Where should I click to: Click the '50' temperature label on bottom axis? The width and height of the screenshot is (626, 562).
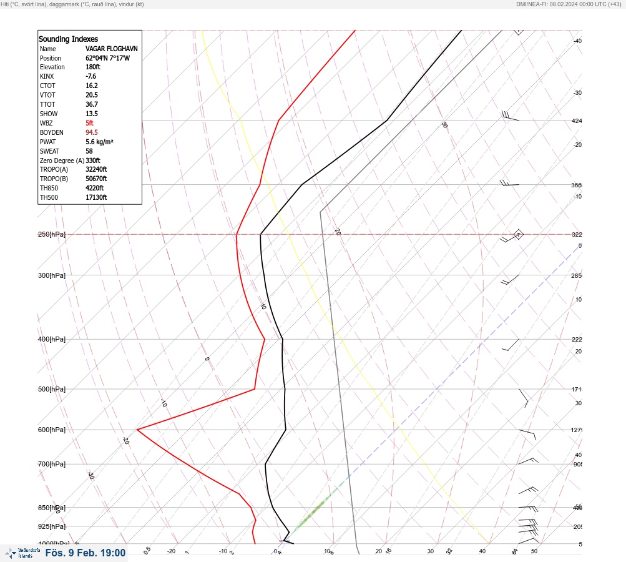pyautogui.click(x=534, y=551)
